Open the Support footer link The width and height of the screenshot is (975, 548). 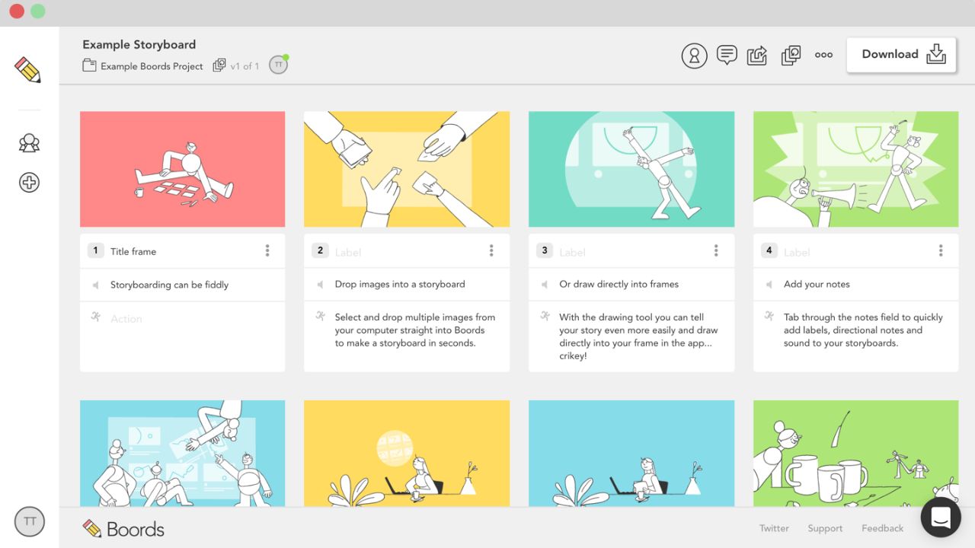pyautogui.click(x=825, y=528)
